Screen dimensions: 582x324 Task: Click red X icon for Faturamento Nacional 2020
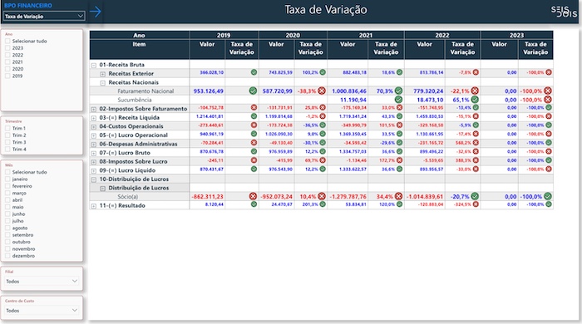coord(322,91)
